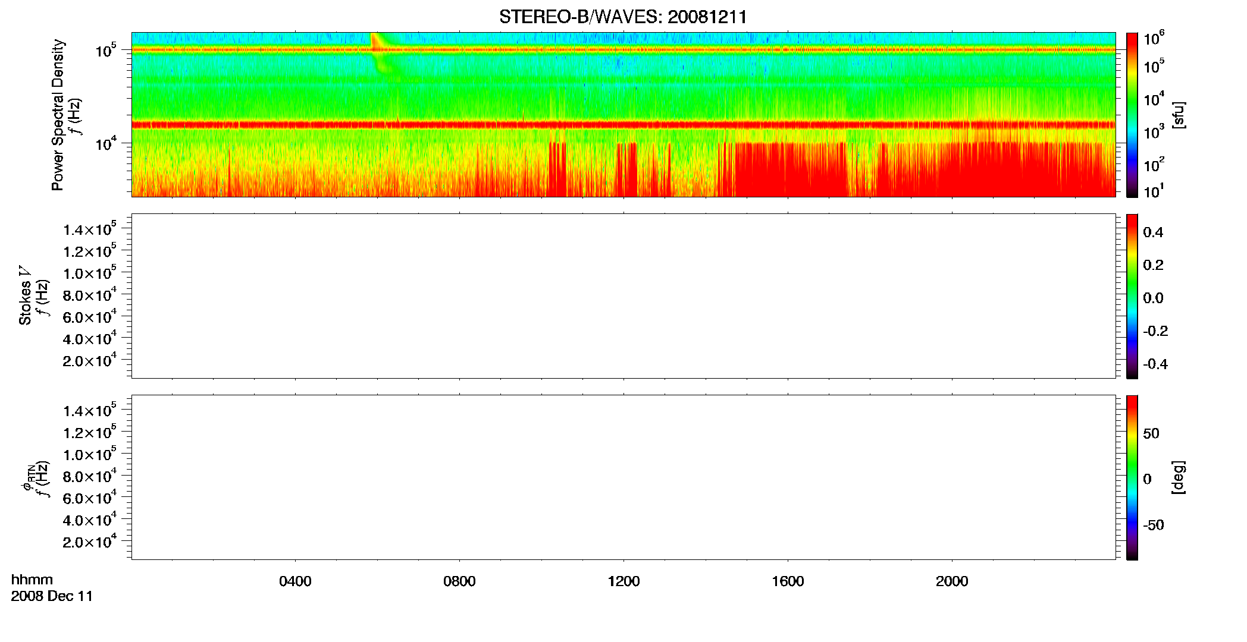Select the 0800 time axis label

pos(459,581)
